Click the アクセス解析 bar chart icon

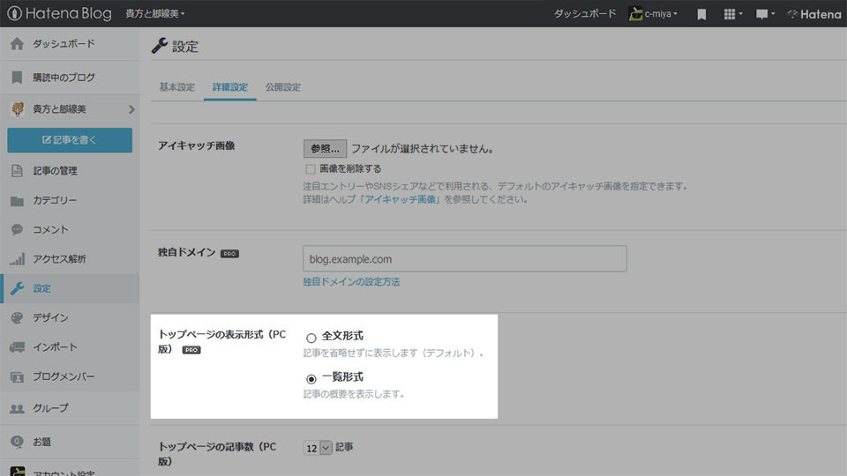[x=18, y=259]
